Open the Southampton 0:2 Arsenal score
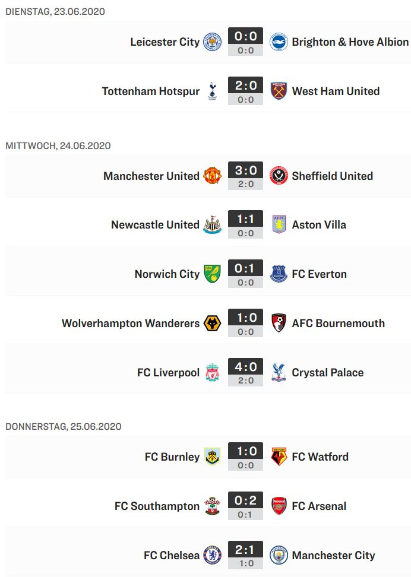This screenshot has height=577, width=411. 246,506
